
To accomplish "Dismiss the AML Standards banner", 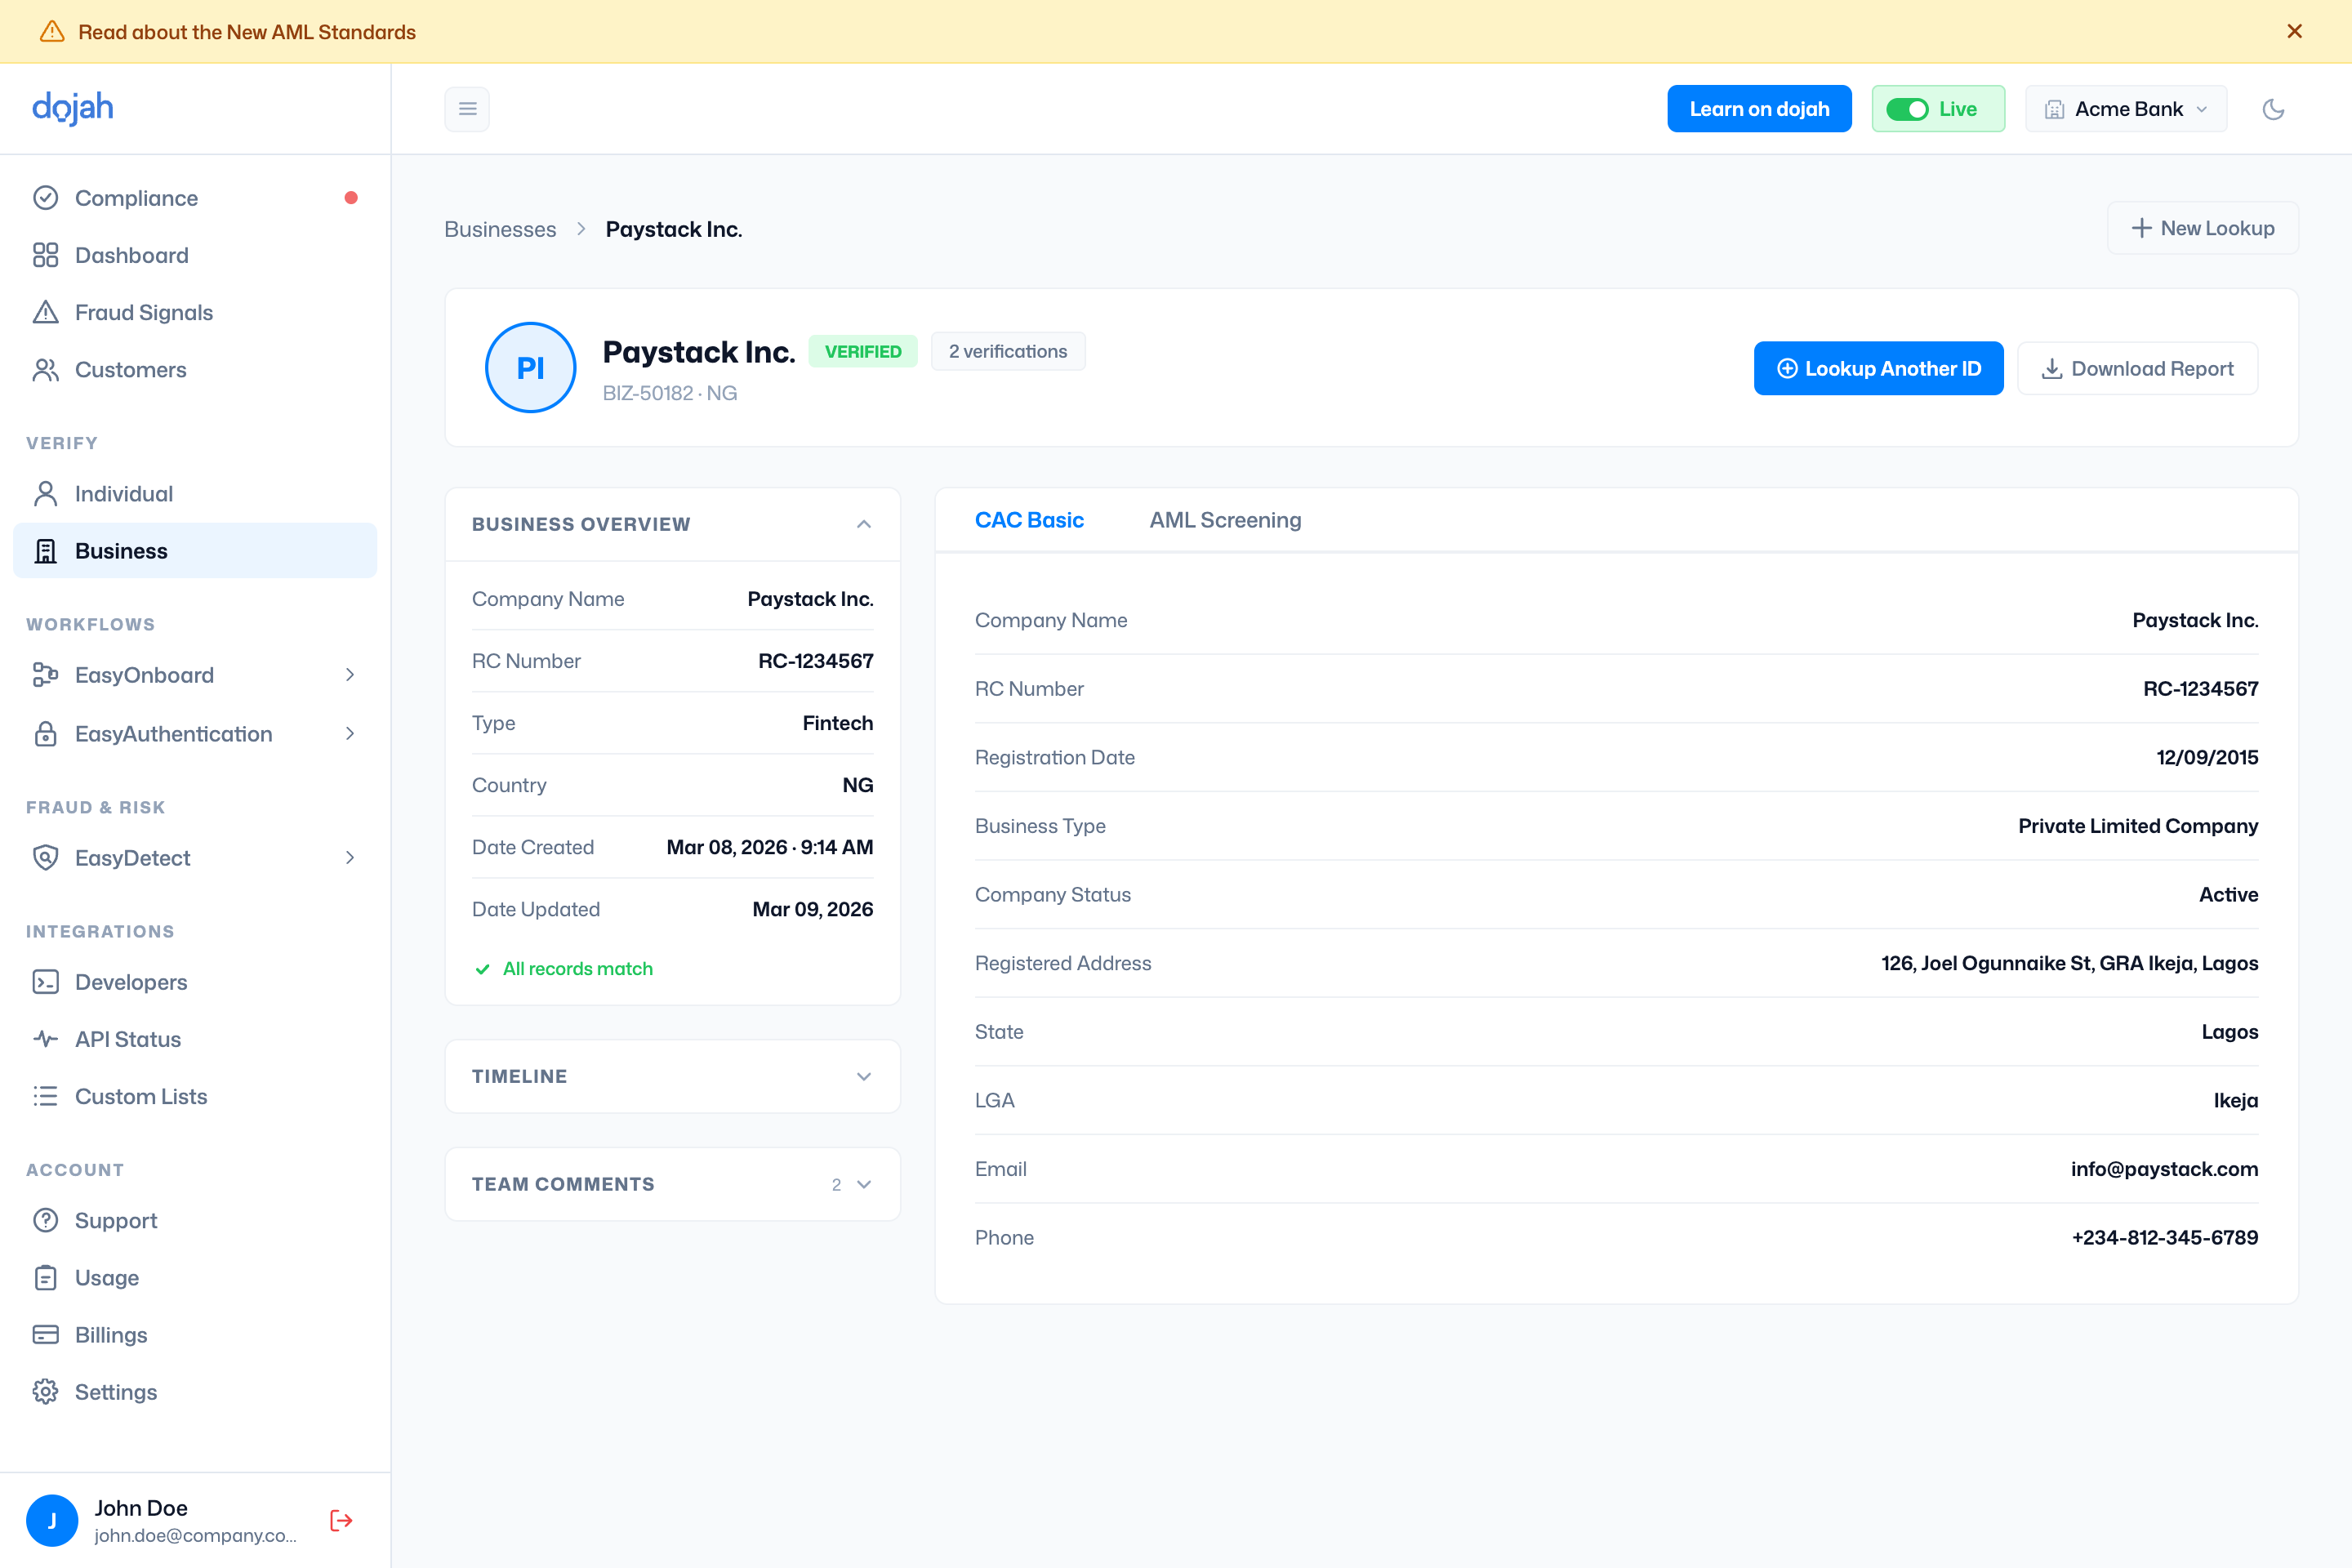I will click(x=2294, y=31).
